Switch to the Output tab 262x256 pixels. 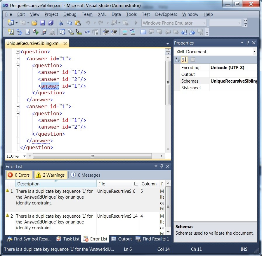tap(122, 239)
